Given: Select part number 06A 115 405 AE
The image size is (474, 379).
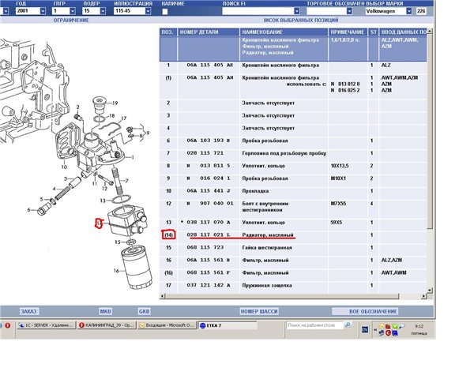Looking at the screenshot, I should tap(210, 65).
